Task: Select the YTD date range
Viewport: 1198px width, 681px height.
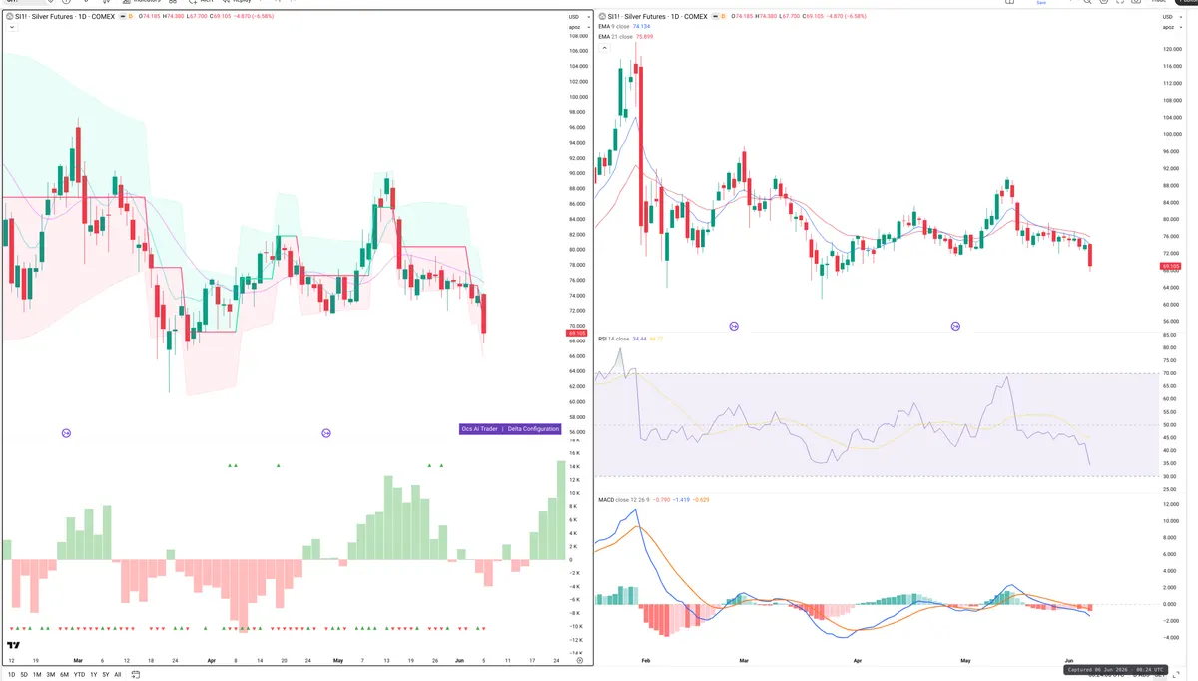Action: (x=79, y=675)
